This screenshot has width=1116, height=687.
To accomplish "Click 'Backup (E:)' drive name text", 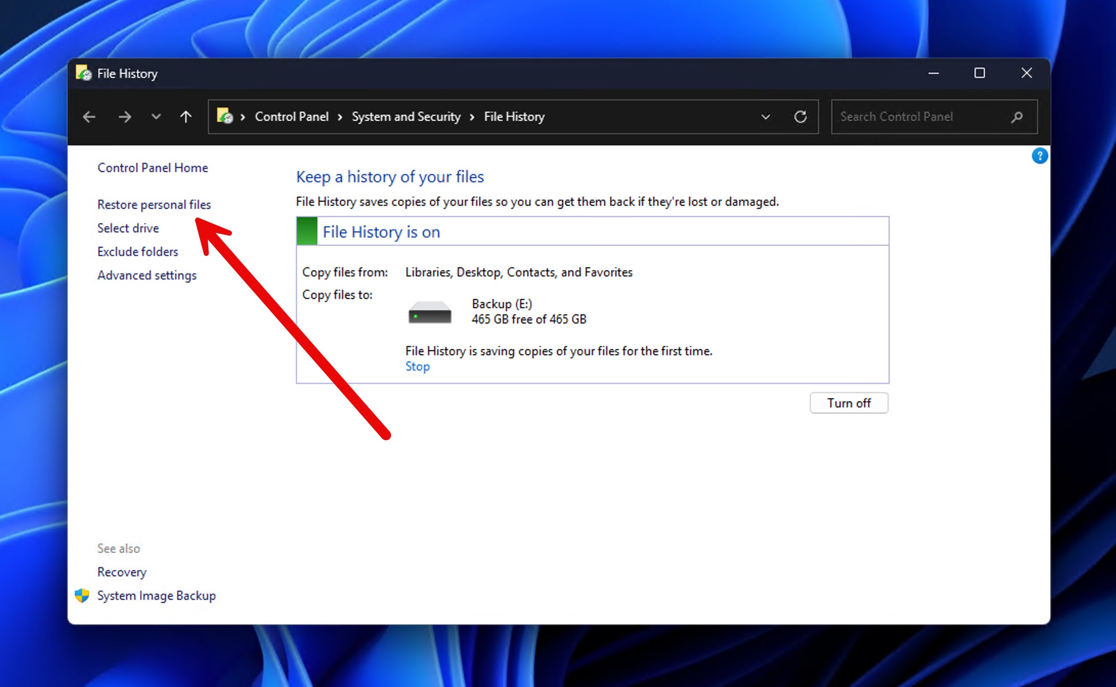I will click(502, 304).
